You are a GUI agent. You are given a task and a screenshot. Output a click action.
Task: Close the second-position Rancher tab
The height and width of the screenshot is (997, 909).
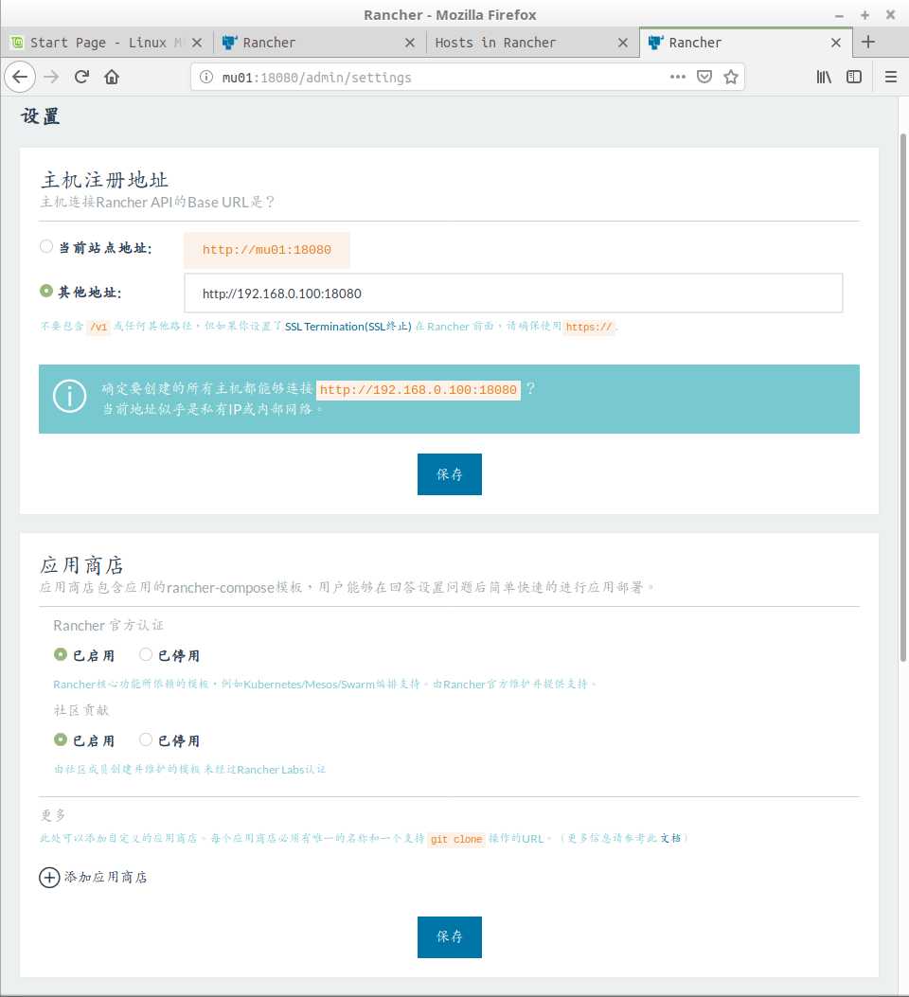pos(410,43)
